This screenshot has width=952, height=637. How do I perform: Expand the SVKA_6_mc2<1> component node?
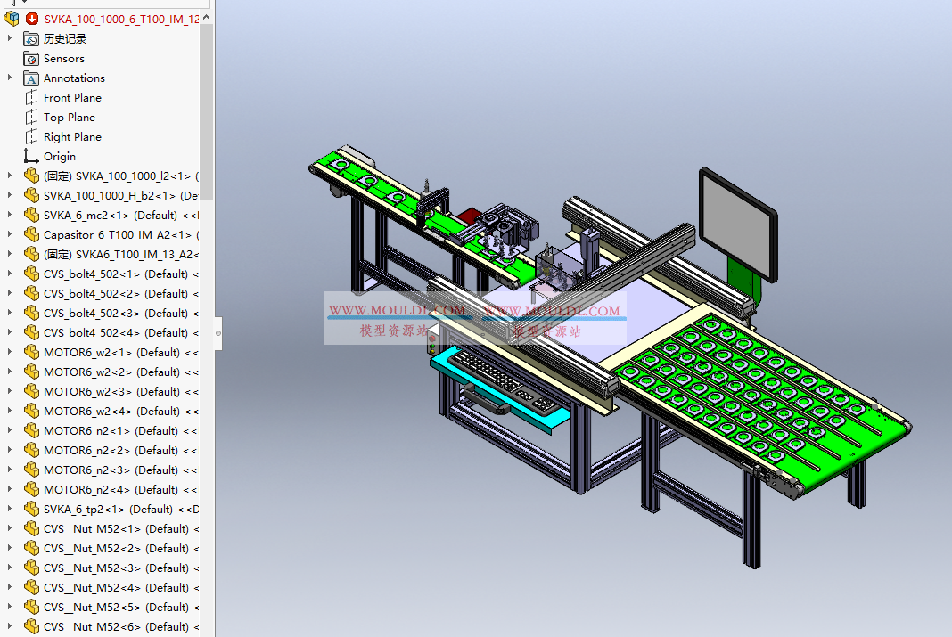(10, 216)
